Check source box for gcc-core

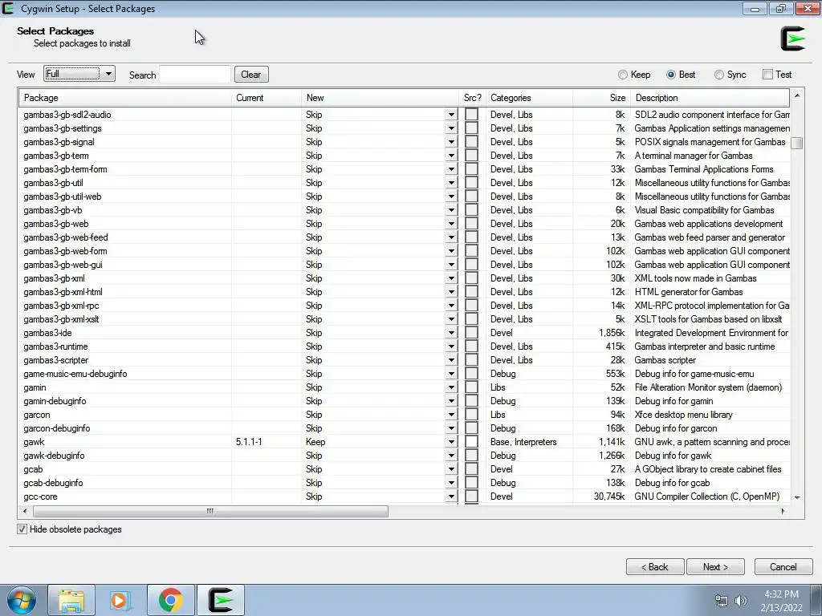tap(471, 496)
